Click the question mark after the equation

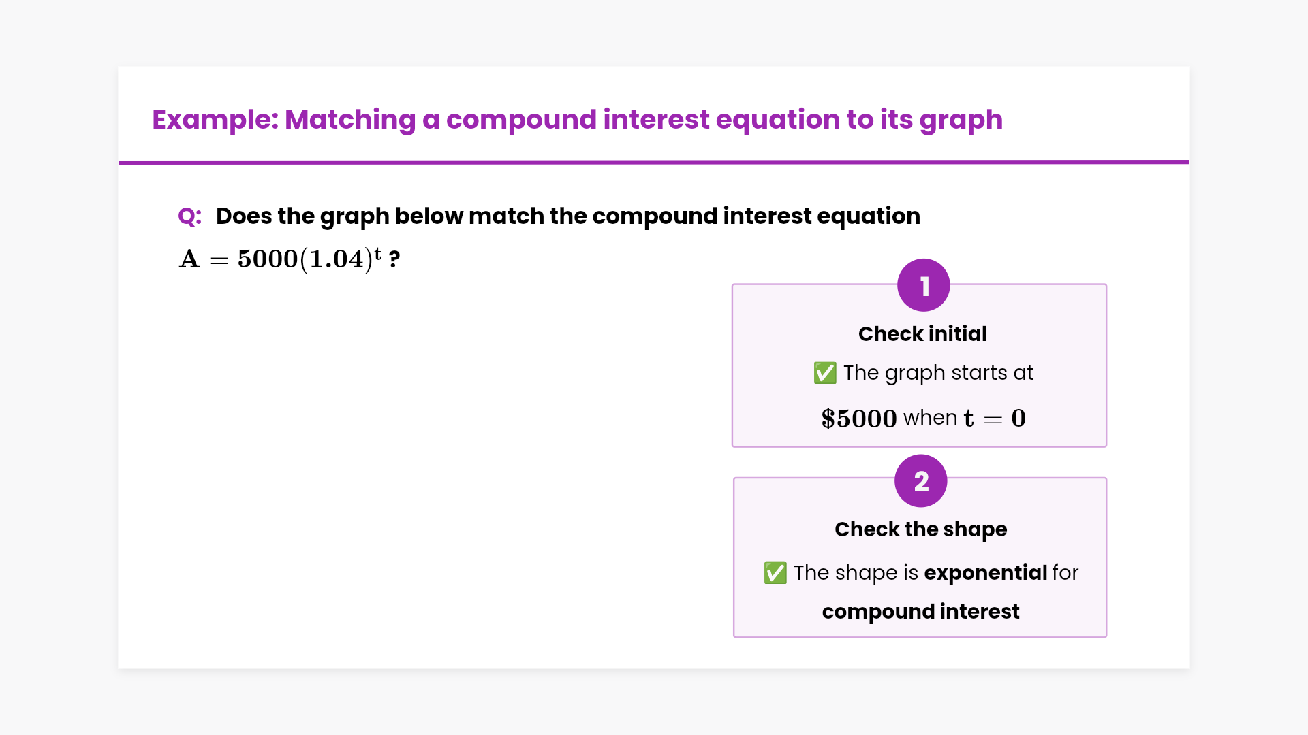pyautogui.click(x=394, y=259)
